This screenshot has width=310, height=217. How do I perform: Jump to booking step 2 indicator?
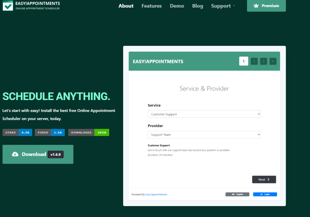point(254,61)
